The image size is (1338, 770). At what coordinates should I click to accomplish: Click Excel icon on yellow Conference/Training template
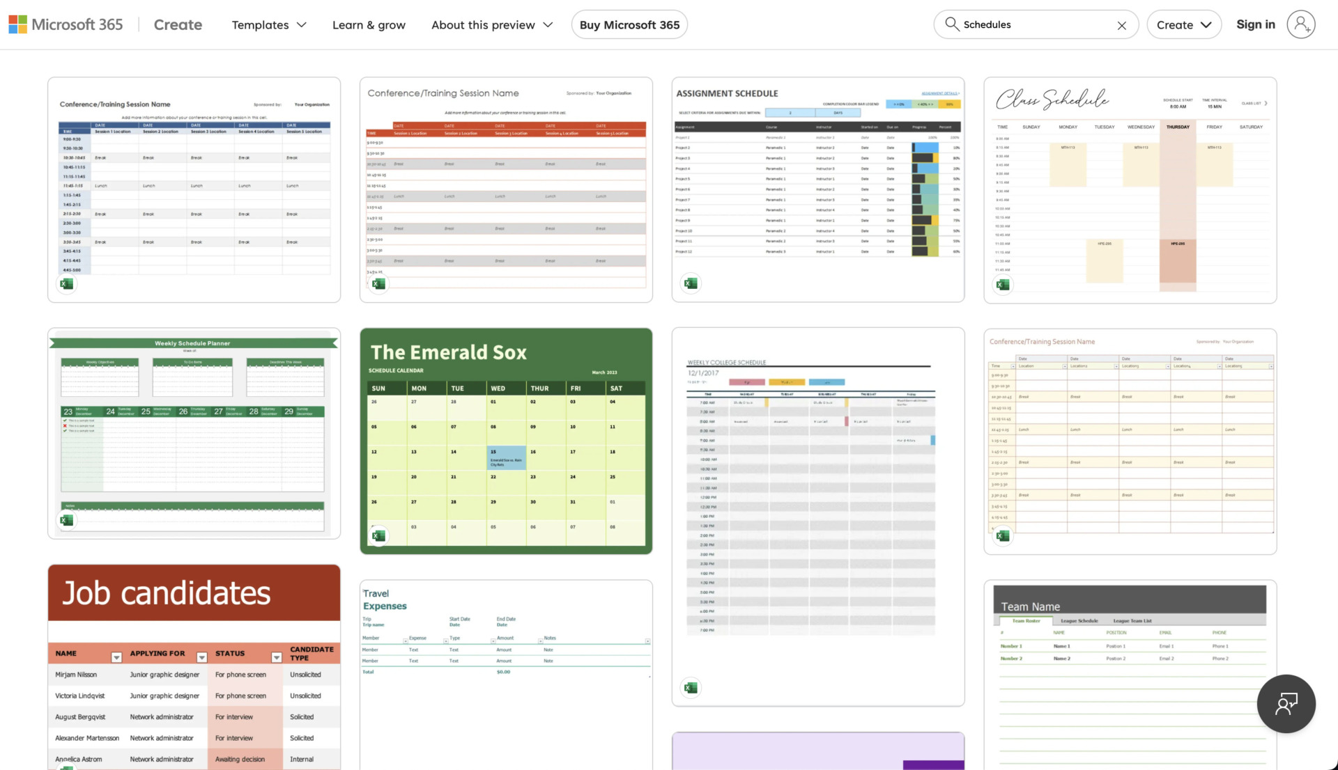(x=1003, y=535)
